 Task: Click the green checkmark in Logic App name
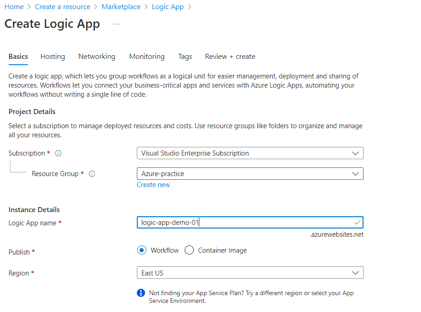357,223
